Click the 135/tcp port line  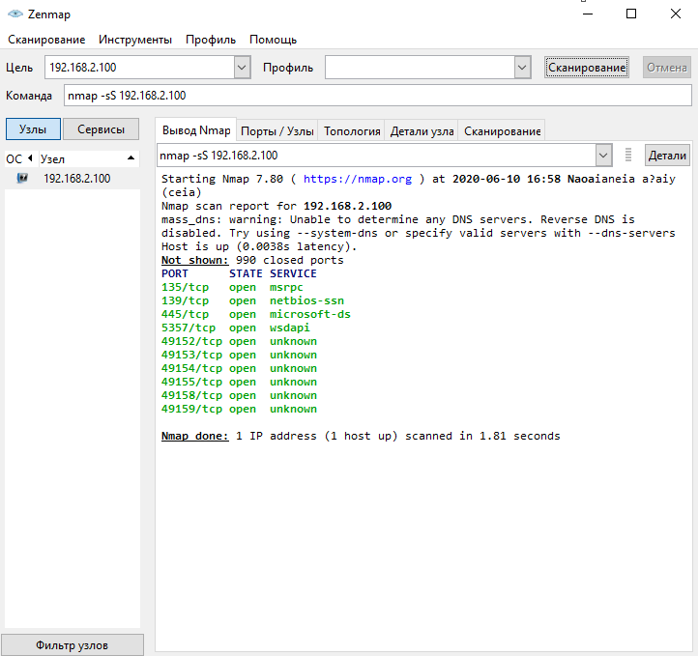point(232,287)
